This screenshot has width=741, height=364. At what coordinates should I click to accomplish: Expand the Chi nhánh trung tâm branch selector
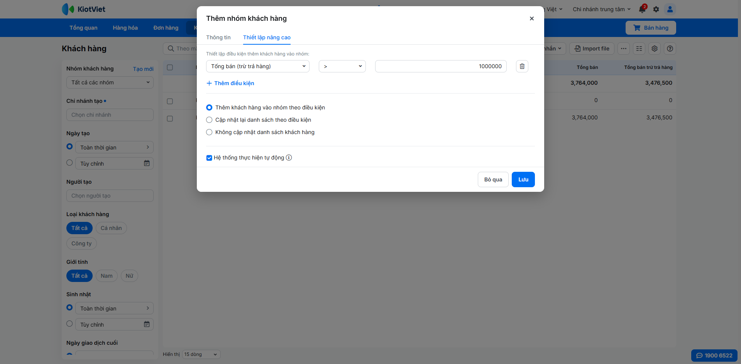point(601,9)
